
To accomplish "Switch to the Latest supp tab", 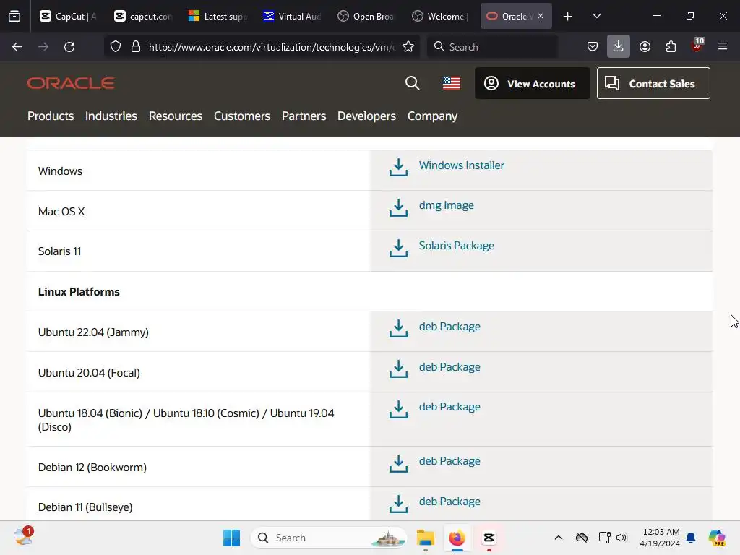I will point(218,16).
